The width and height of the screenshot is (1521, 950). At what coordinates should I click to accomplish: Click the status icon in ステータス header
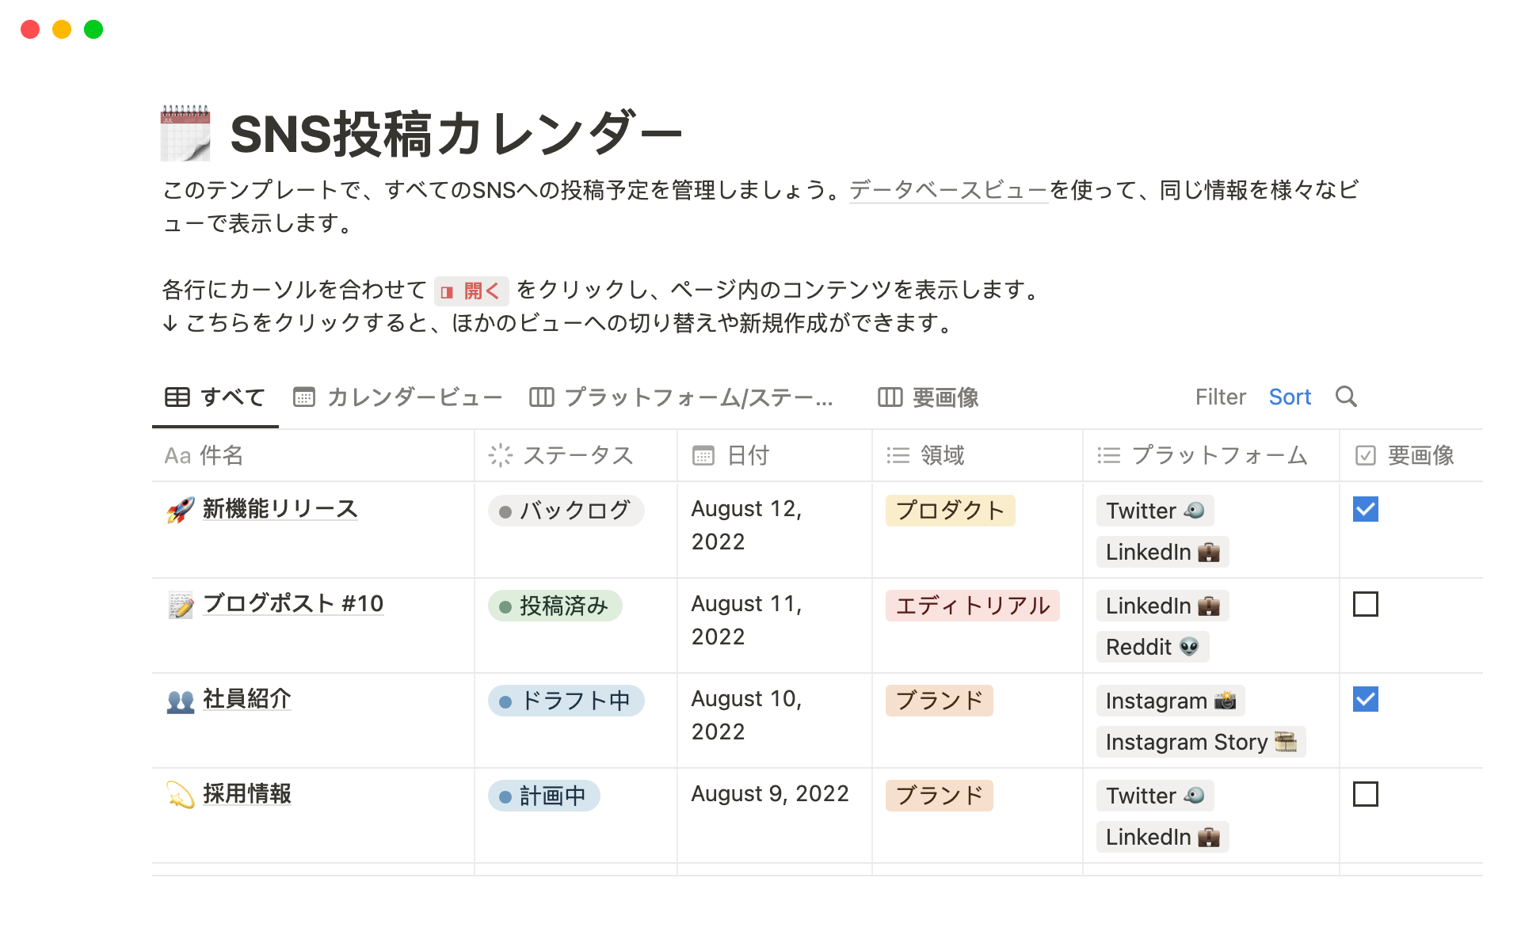[501, 455]
